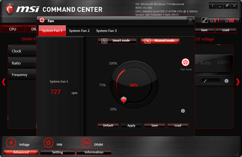The width and height of the screenshot is (242, 157).
Task: Open the Setting section
Action: click(x=57, y=152)
